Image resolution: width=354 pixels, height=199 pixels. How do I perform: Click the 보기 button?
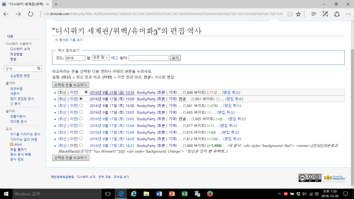[175, 58]
